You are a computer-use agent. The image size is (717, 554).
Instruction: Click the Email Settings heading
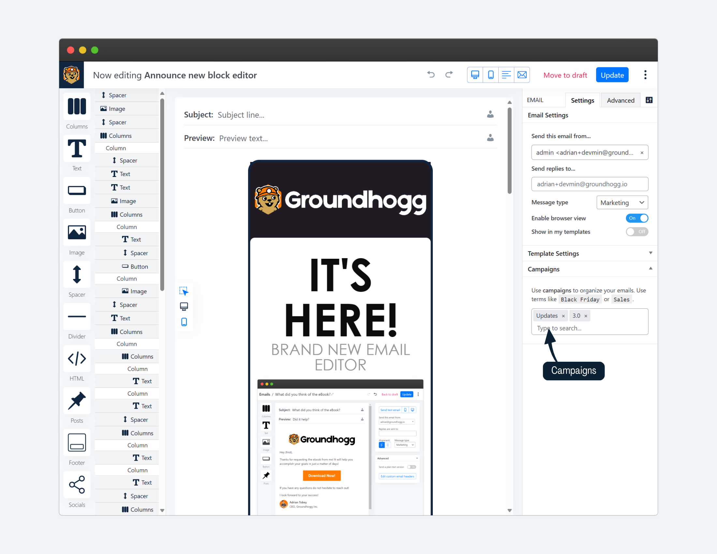click(x=548, y=115)
